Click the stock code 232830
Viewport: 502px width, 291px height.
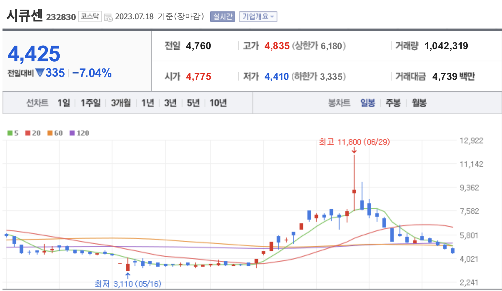pos(61,17)
